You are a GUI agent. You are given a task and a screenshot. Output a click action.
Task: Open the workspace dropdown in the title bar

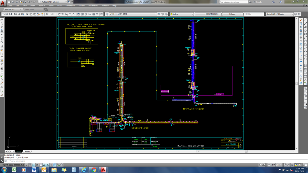click(66, 2)
